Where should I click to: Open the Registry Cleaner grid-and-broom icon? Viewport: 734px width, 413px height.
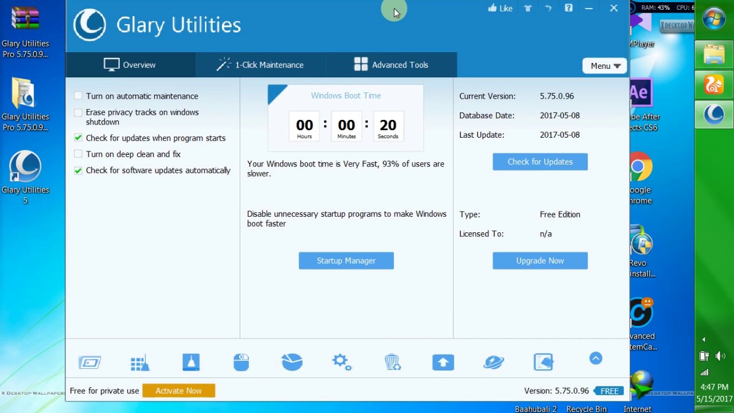coord(140,363)
